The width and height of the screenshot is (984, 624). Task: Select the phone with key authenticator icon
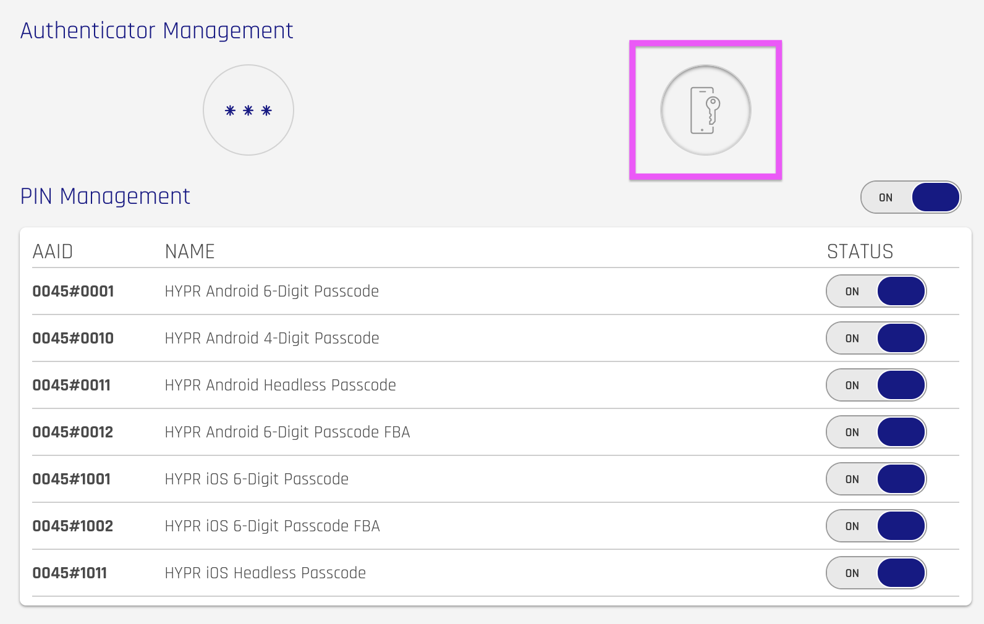(706, 110)
